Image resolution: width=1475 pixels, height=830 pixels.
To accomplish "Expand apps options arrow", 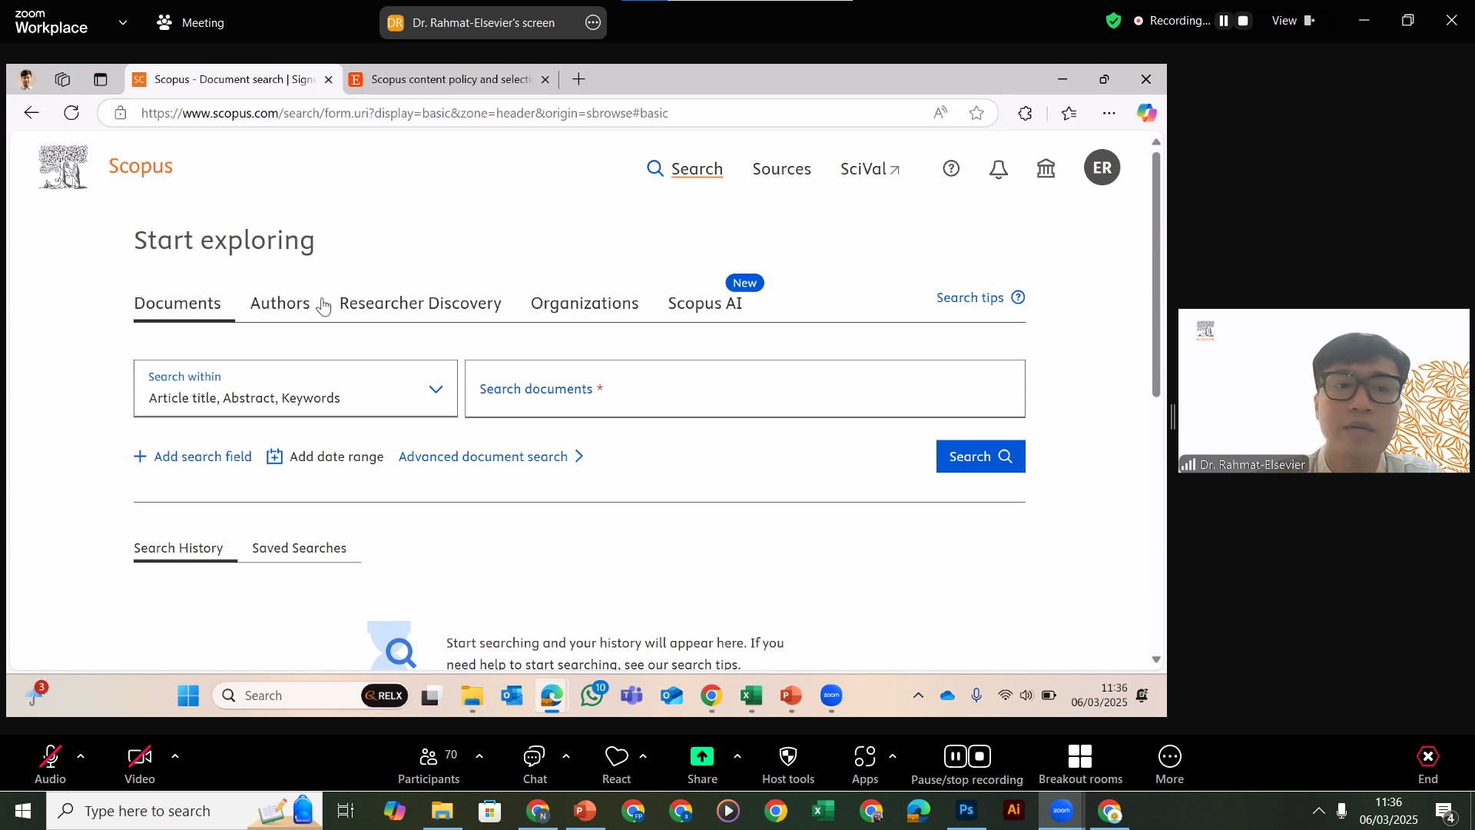I will (893, 757).
